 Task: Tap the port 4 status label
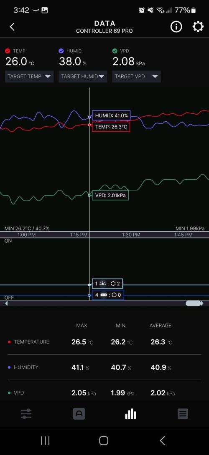pos(108,295)
